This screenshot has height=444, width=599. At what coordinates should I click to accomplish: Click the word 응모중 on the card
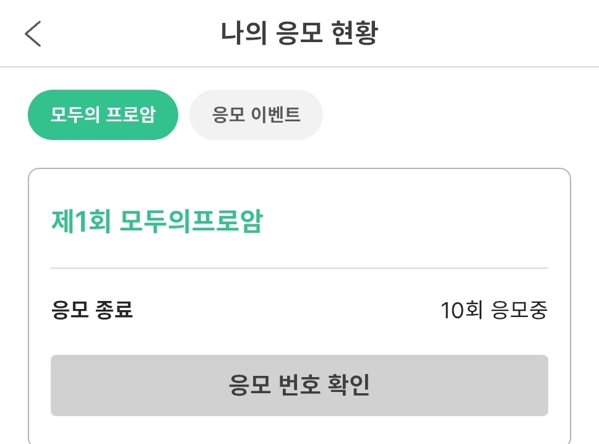[x=520, y=310]
